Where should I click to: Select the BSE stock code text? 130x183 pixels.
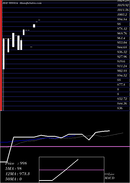click(10, 3)
